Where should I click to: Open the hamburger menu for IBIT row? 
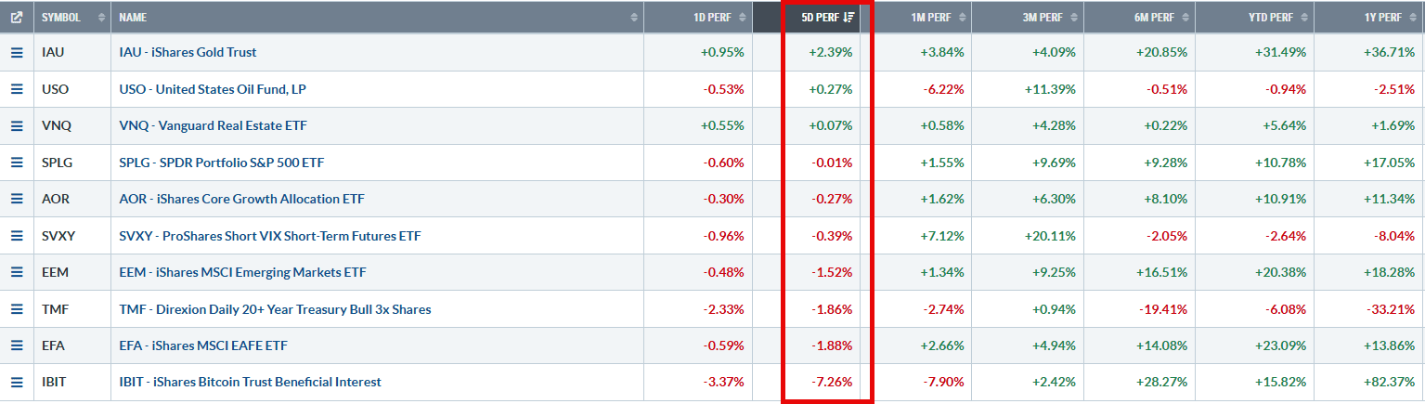16,382
